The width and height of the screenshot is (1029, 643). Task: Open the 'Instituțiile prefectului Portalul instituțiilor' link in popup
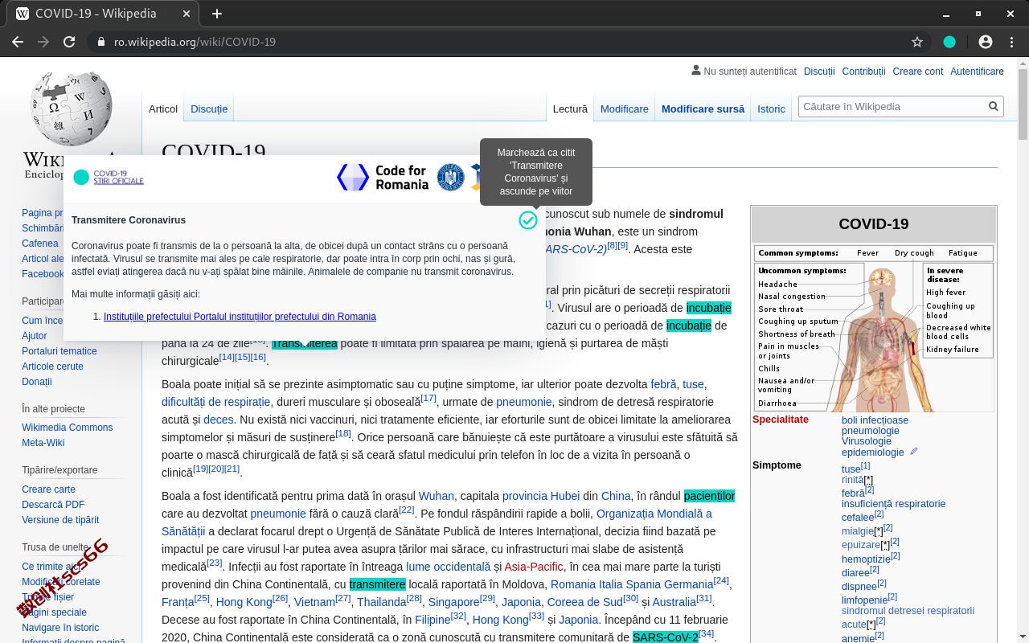pyautogui.click(x=240, y=317)
